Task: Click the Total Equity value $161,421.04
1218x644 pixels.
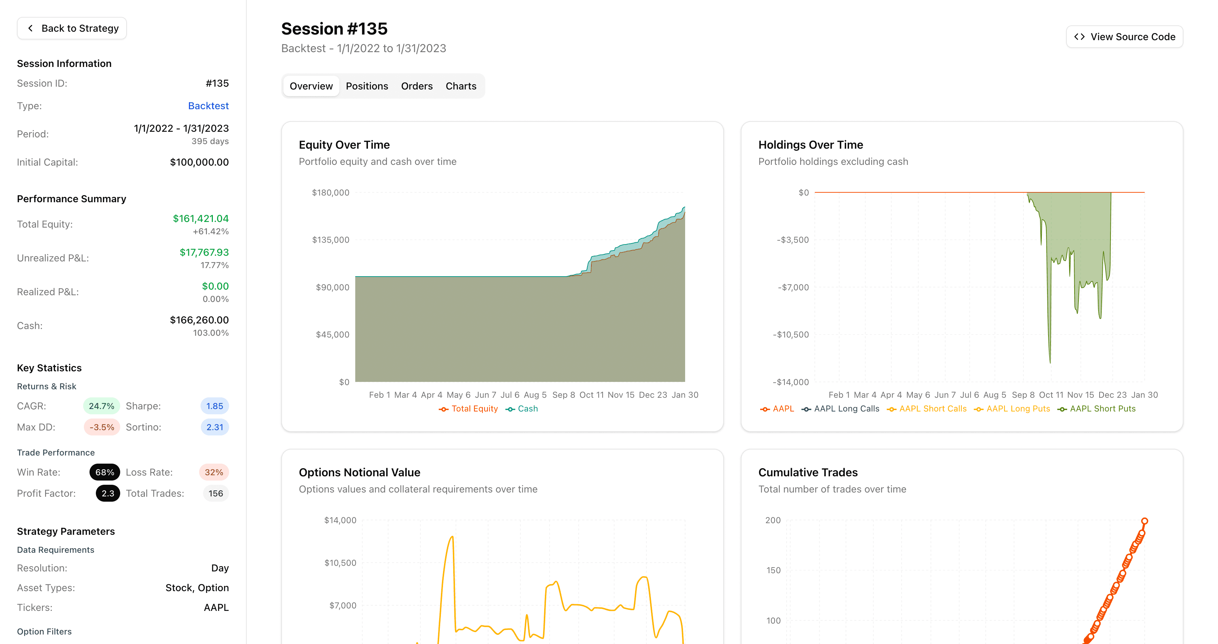Action: 201,219
